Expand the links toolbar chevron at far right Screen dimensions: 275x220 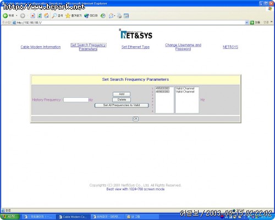[x=272, y=22]
